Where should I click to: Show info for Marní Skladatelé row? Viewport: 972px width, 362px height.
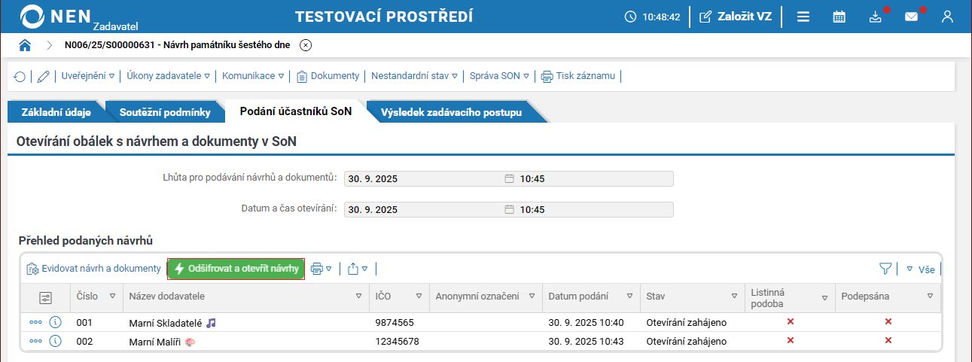[x=55, y=322]
